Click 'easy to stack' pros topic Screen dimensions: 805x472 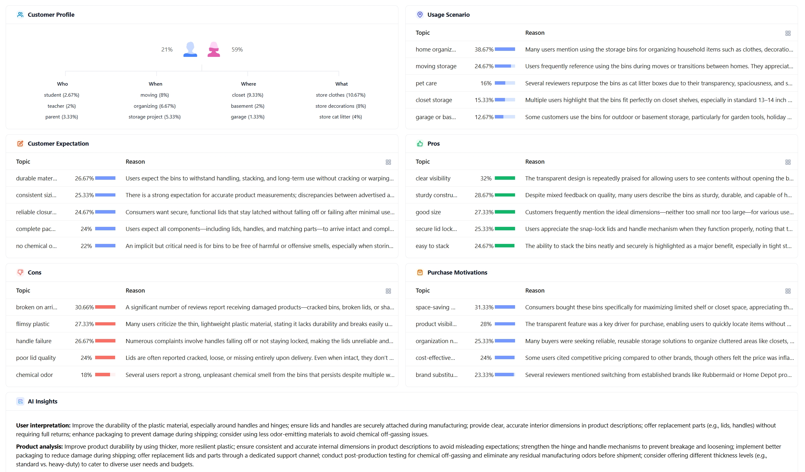pyautogui.click(x=432, y=246)
